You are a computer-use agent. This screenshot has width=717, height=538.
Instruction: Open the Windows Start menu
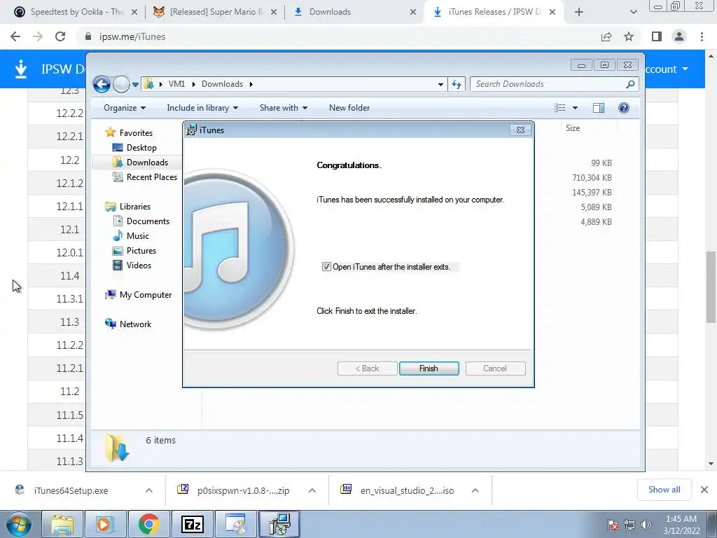click(x=18, y=524)
